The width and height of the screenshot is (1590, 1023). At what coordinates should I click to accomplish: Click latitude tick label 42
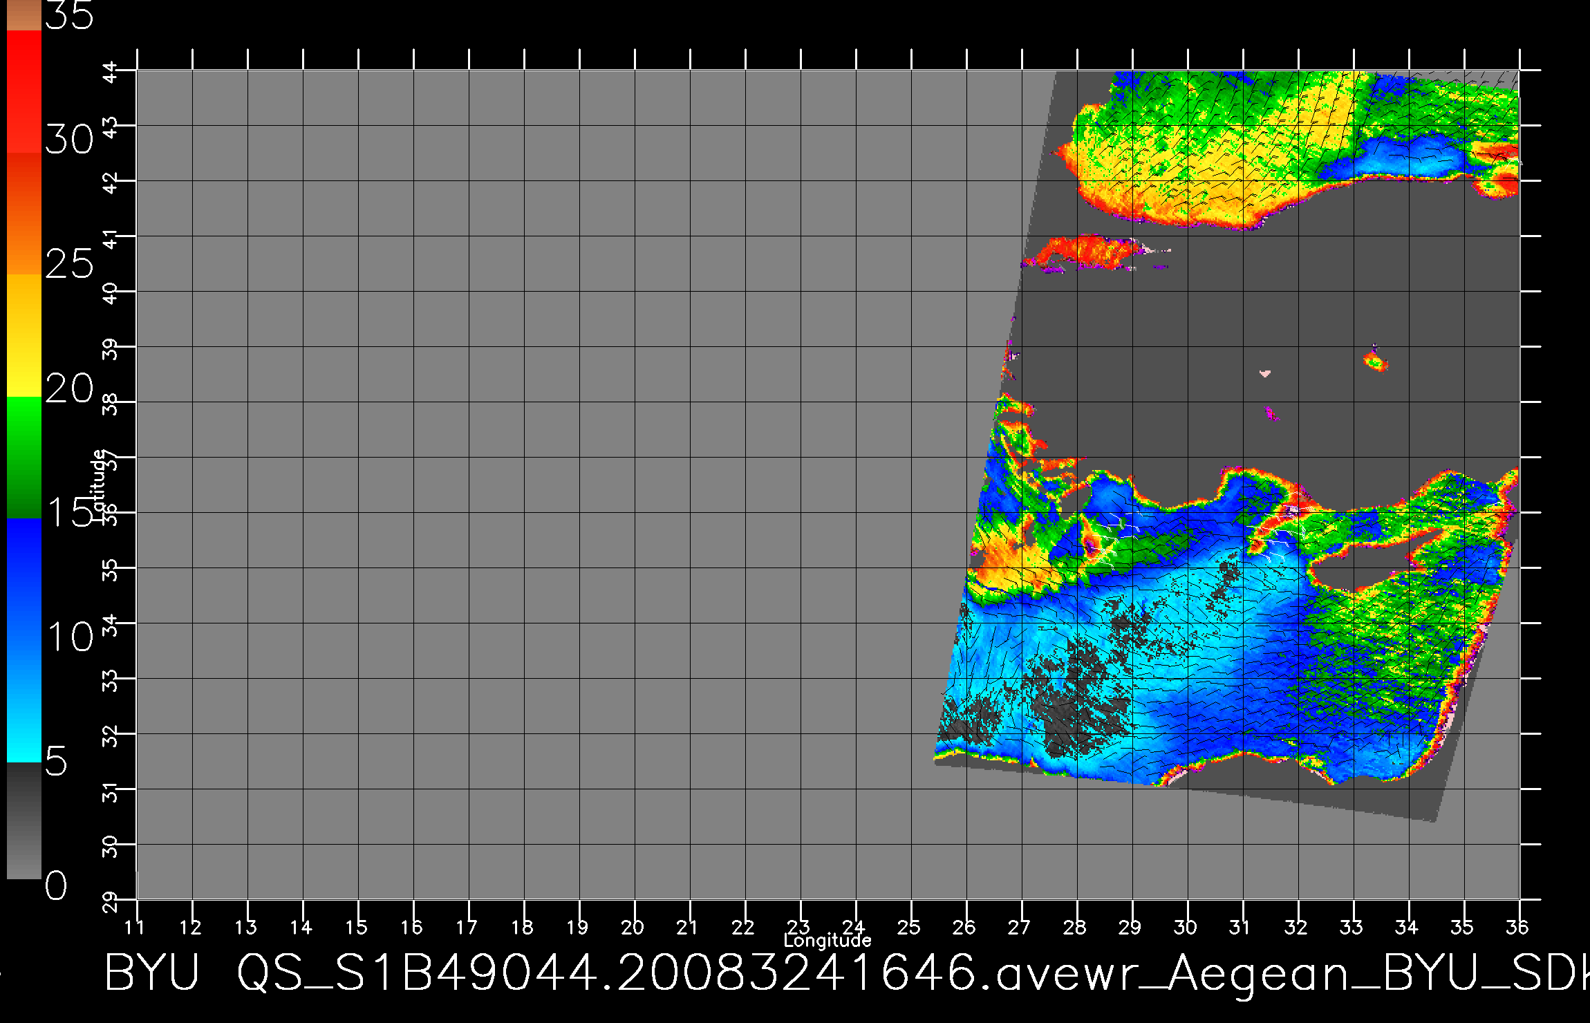pyautogui.click(x=111, y=183)
